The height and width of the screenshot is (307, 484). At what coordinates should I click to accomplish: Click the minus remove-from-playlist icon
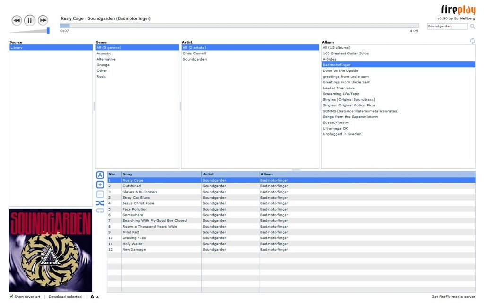click(x=100, y=194)
